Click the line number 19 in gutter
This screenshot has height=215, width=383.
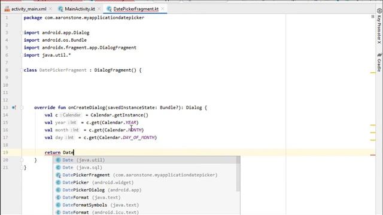coord(5,153)
